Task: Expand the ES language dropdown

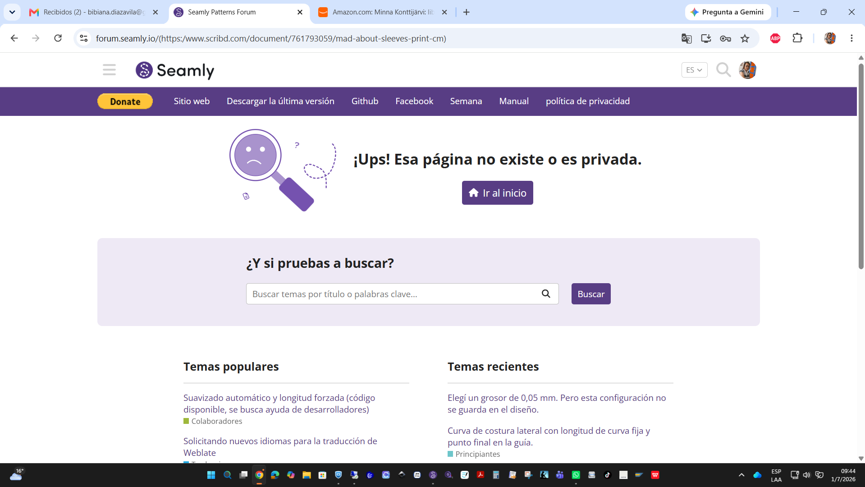Action: click(x=694, y=70)
